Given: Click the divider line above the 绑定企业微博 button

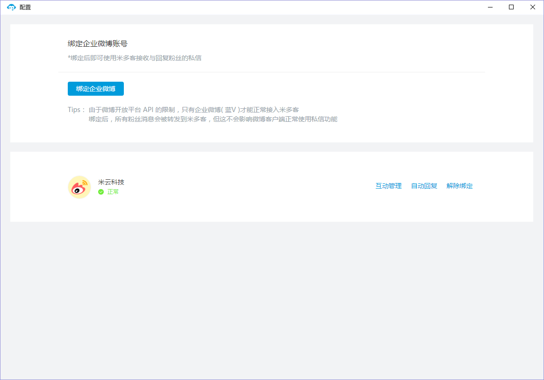Looking at the screenshot, I should pyautogui.click(x=271, y=72).
